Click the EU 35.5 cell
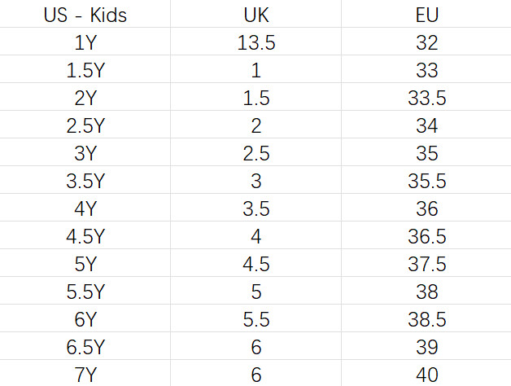 [x=426, y=181]
